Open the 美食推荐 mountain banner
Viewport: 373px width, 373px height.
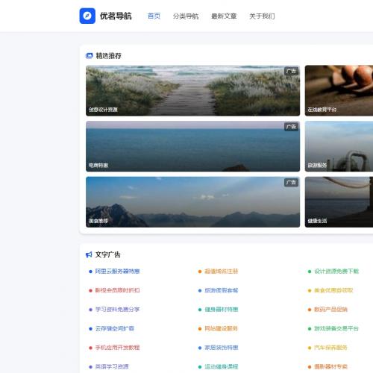pos(192,202)
